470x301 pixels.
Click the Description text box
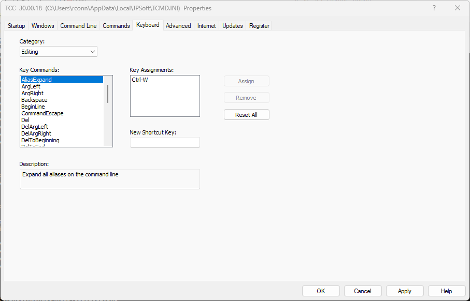click(110, 179)
